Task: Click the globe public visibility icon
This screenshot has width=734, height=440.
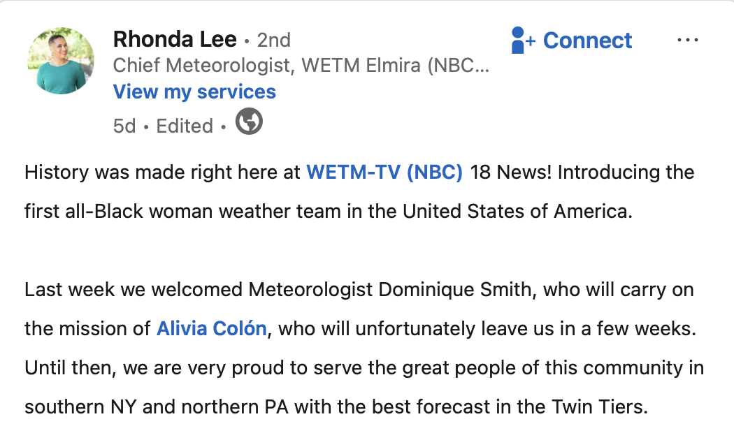Action: coord(249,122)
